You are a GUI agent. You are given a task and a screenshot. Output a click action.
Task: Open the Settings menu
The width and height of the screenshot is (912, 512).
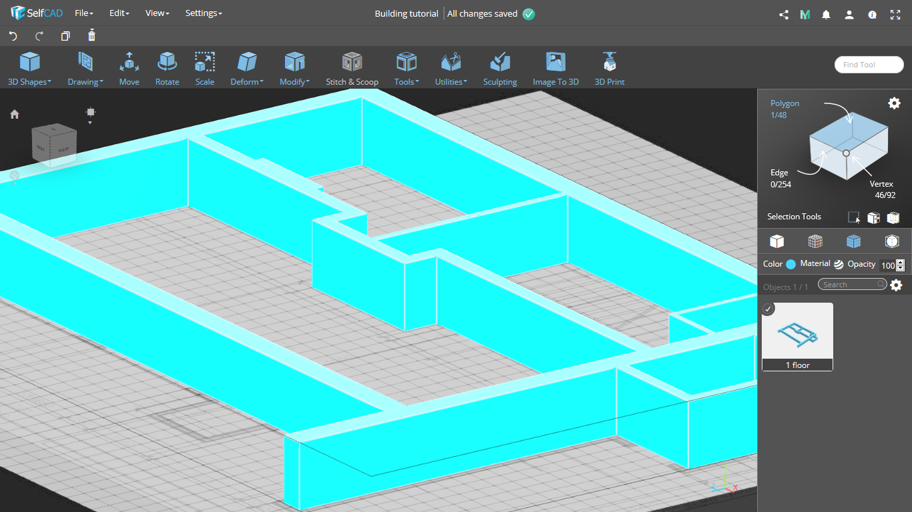tap(204, 13)
